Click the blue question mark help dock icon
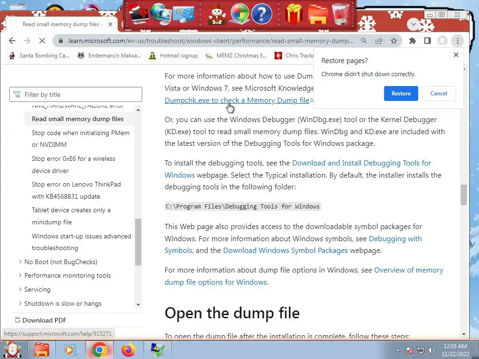The width and height of the screenshot is (479, 359). coord(262,14)
